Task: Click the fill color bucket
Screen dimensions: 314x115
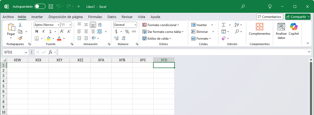Action: pyautogui.click(x=48, y=38)
